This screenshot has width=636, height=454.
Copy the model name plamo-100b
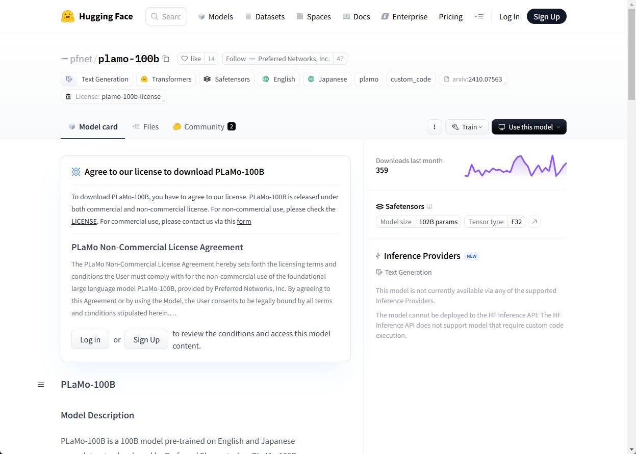point(166,59)
